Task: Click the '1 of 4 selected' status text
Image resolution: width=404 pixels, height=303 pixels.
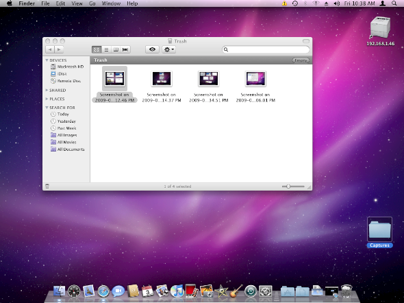Action: [x=177, y=186]
